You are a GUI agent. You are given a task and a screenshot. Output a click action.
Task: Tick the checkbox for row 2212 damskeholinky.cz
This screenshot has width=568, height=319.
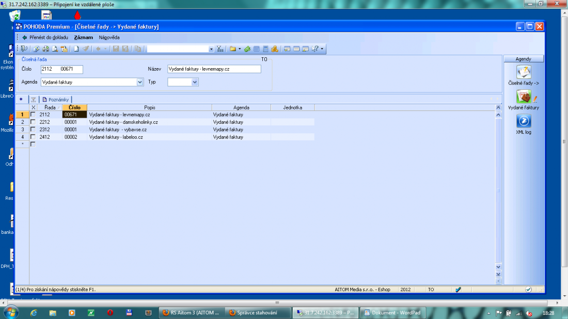(x=33, y=122)
